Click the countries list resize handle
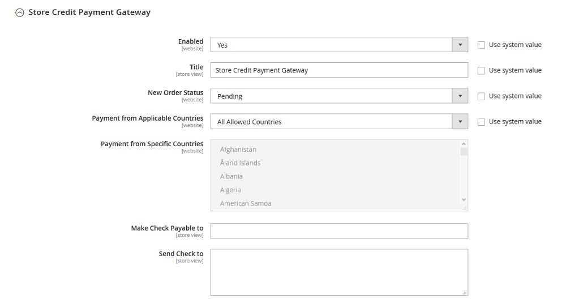This screenshot has width=566, height=306. 465,208
